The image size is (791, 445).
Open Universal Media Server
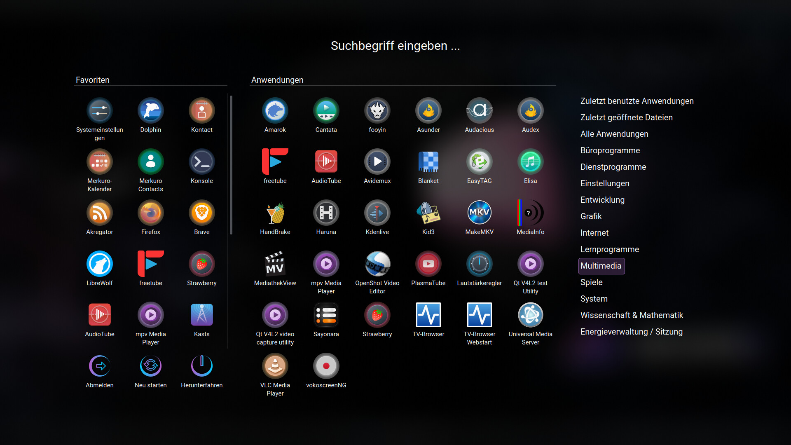531,323
